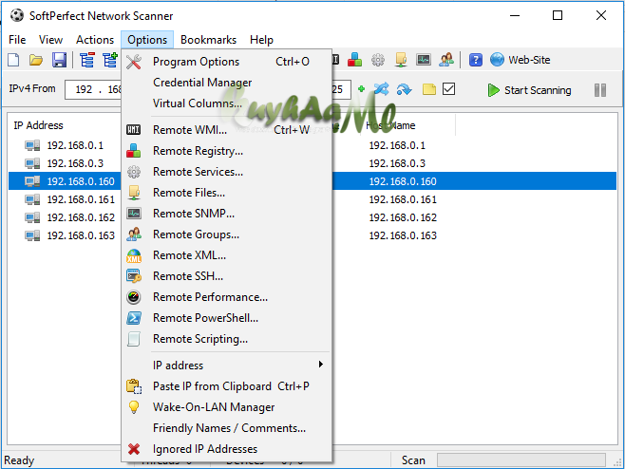This screenshot has width=625, height=469.
Task: Select the 192.168.0.163 row in IP Address column
Action: coord(81,235)
